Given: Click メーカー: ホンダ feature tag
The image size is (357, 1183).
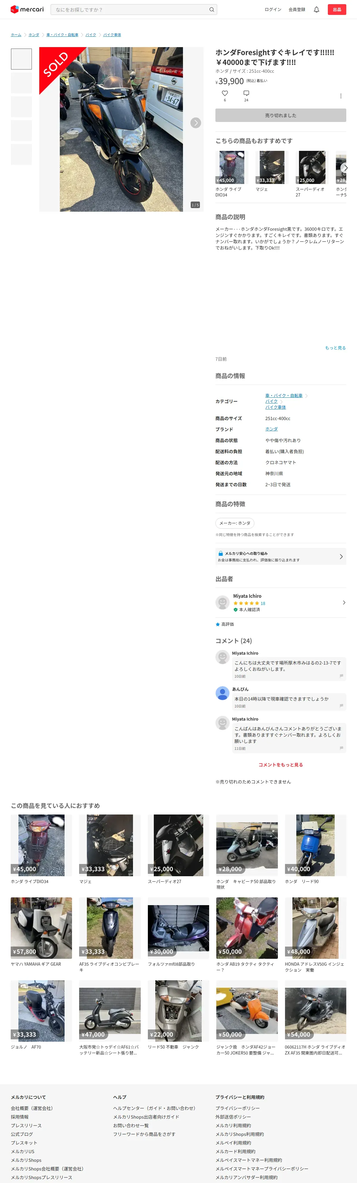Looking at the screenshot, I should [235, 523].
